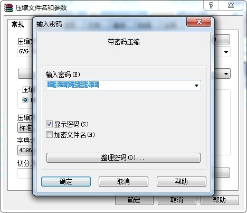Image resolution: width=247 pixels, height=213 pixels.
Task: Enable the 加密文件名 checkbox
Action: [x=49, y=135]
